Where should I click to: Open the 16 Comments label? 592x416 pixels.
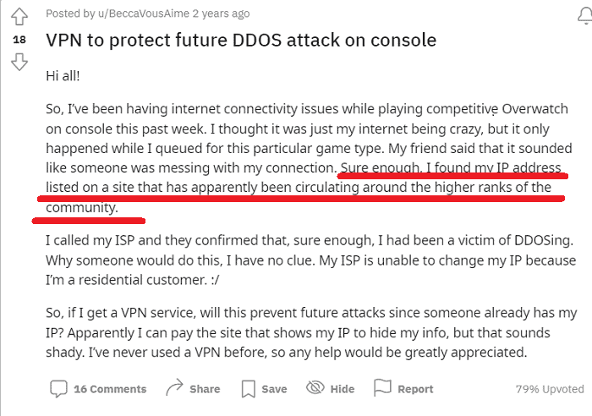click(110, 390)
